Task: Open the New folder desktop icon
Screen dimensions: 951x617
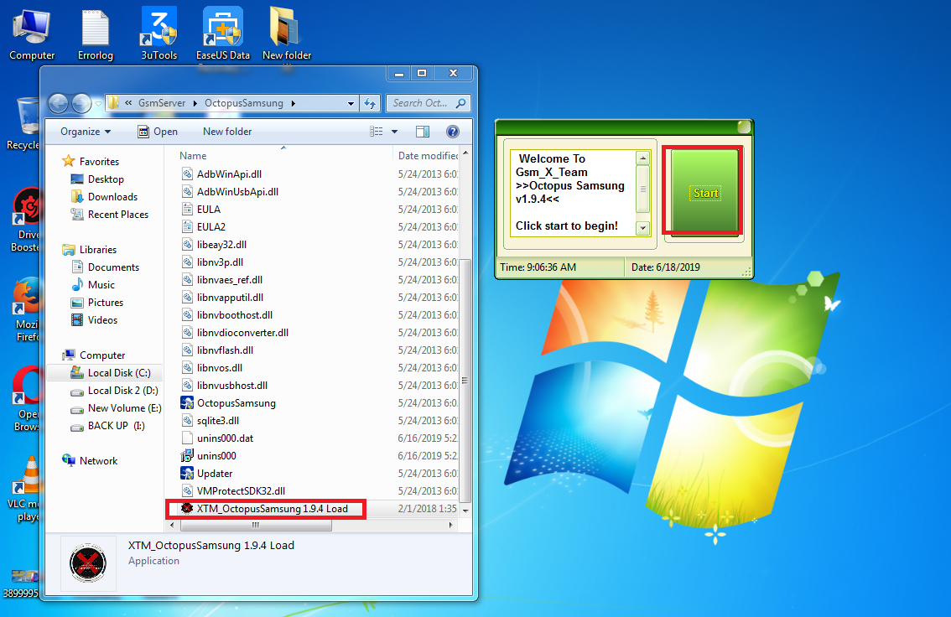Action: pos(286,35)
